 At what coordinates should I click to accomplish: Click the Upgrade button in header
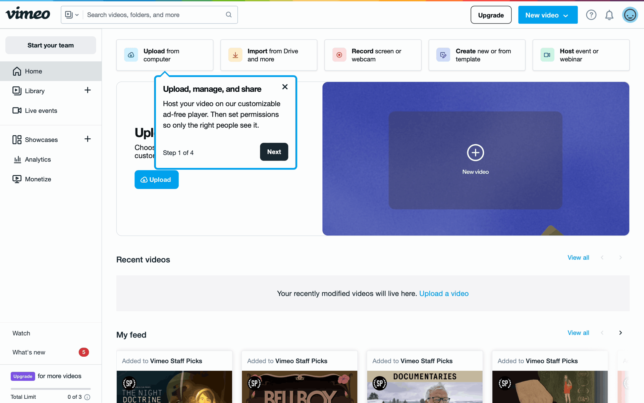click(491, 15)
